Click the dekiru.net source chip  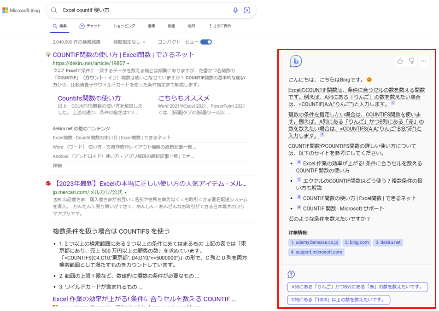pyautogui.click(x=388, y=242)
